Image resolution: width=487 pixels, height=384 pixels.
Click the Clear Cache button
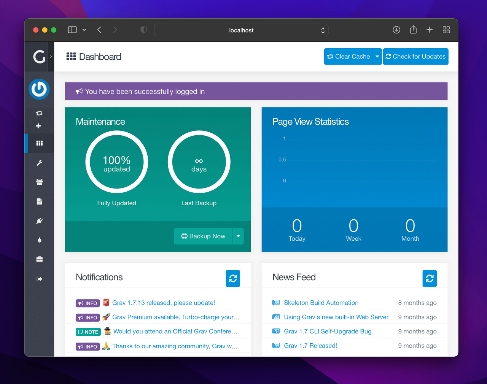tap(348, 57)
